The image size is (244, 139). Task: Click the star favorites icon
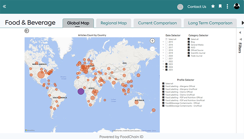(x=213, y=6)
